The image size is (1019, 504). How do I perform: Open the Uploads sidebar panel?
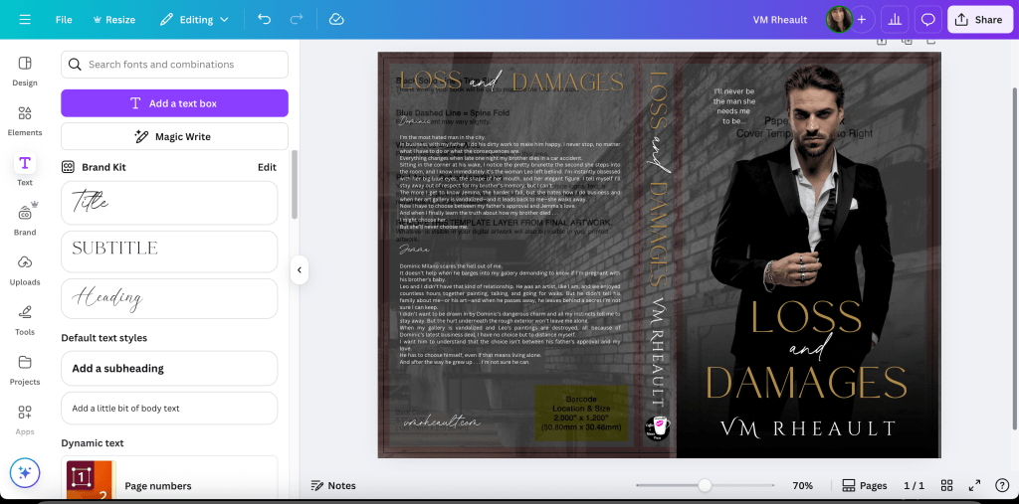click(x=25, y=268)
